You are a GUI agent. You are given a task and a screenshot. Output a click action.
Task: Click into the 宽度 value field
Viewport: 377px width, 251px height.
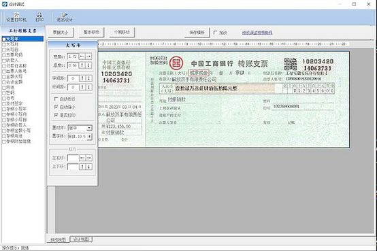73,56
